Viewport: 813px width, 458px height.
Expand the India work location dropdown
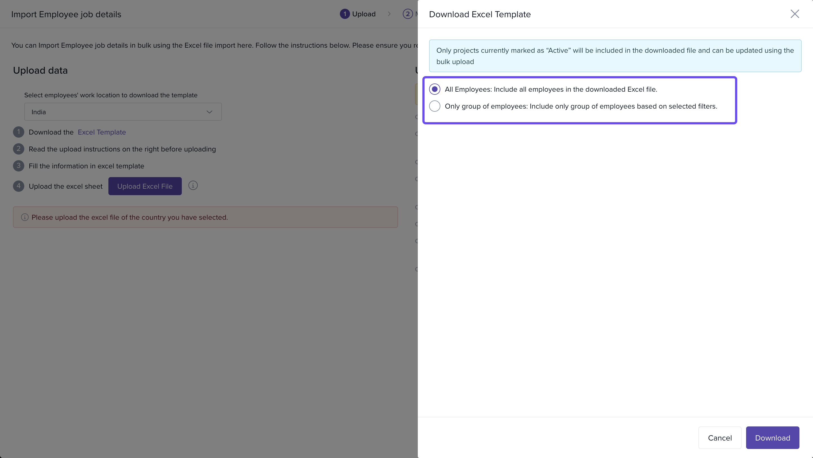click(123, 112)
